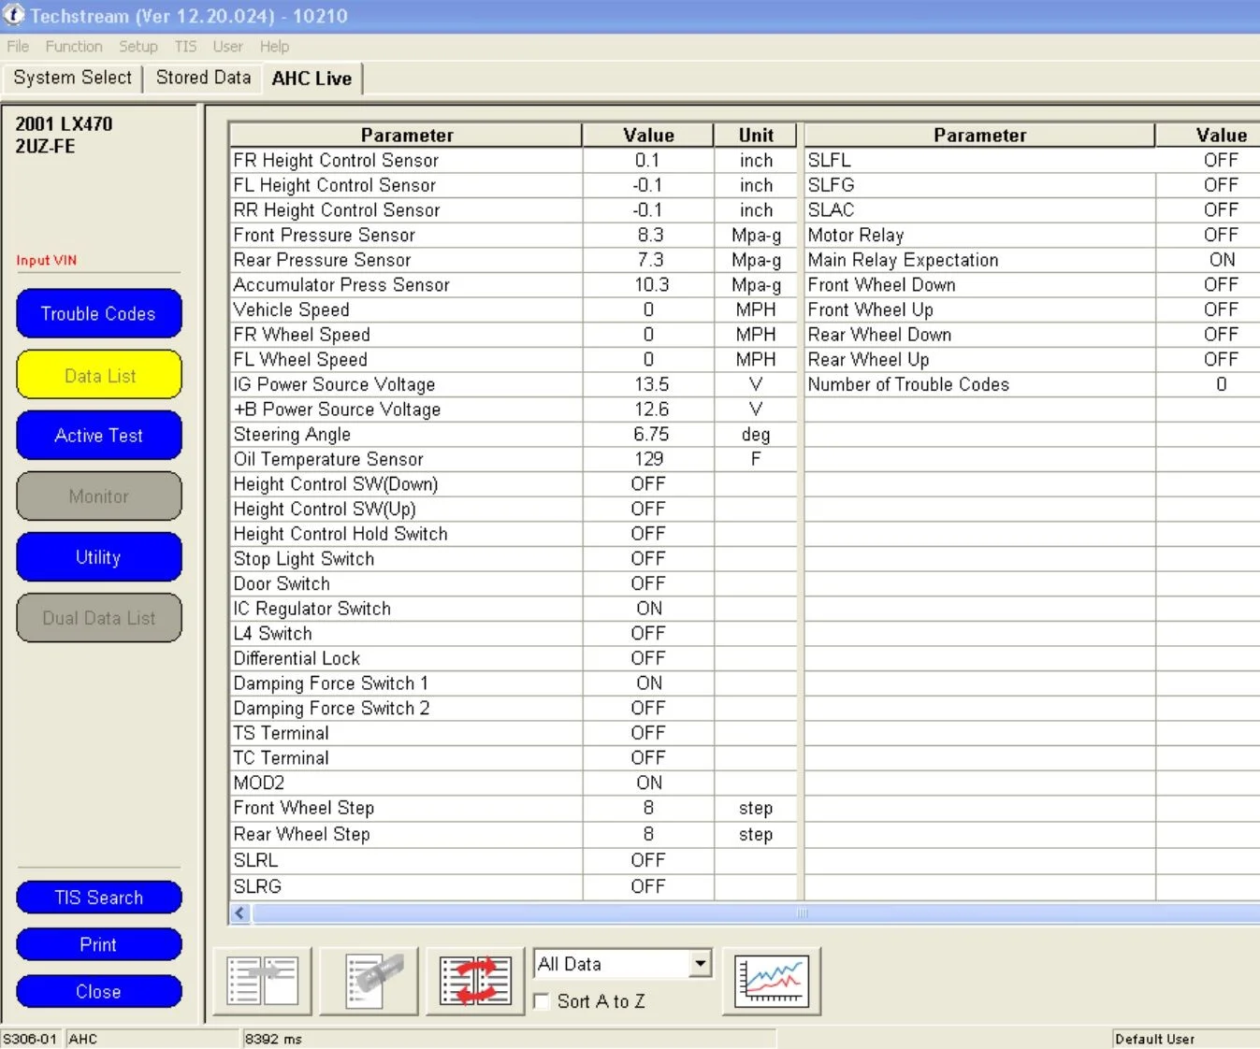Click the Print button
The image size is (1260, 1049).
click(x=98, y=944)
